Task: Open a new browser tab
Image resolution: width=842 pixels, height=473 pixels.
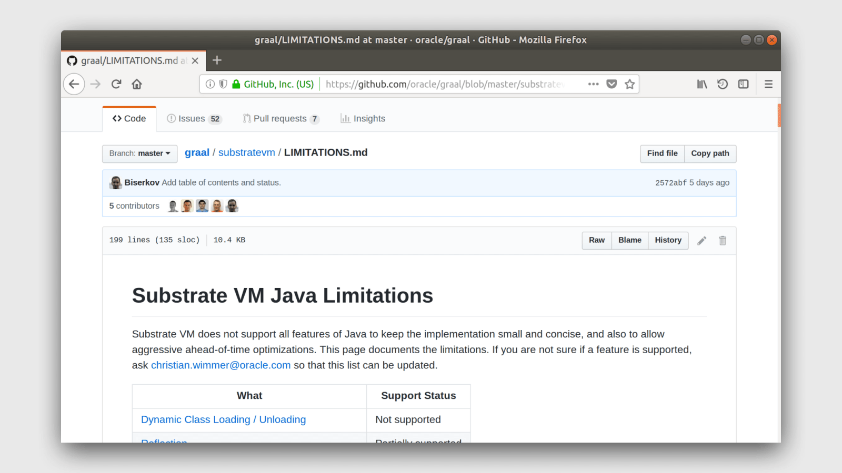Action: click(217, 60)
